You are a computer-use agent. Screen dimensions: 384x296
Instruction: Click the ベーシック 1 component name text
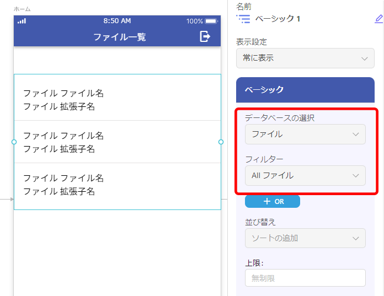(x=278, y=19)
